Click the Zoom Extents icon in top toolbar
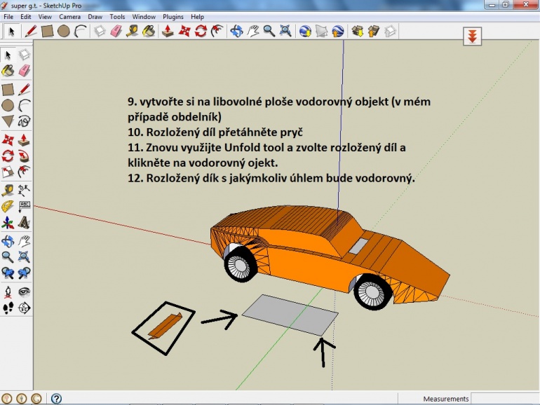540x405 pixels. click(285, 32)
